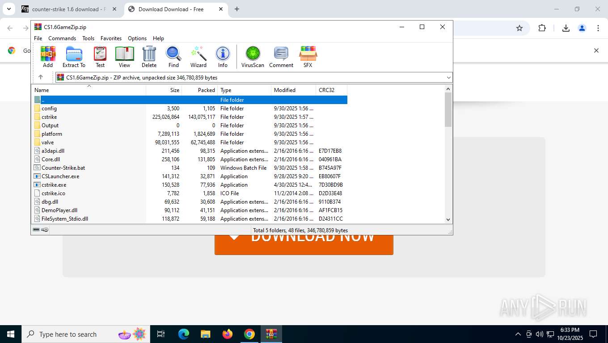Click the drive icon in the status bar
The image size is (608, 343).
click(x=36, y=230)
